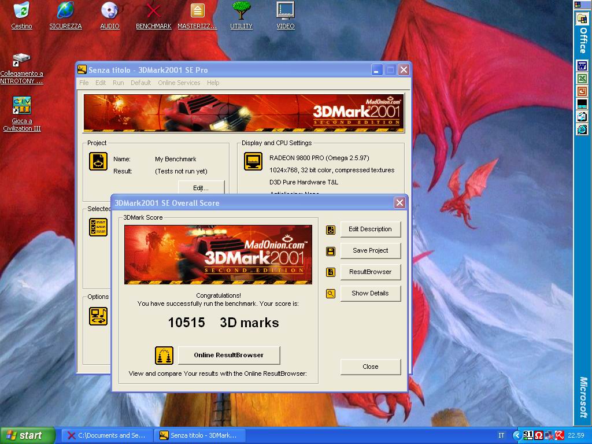Click the Online ResultBrowser trees icon

click(164, 356)
